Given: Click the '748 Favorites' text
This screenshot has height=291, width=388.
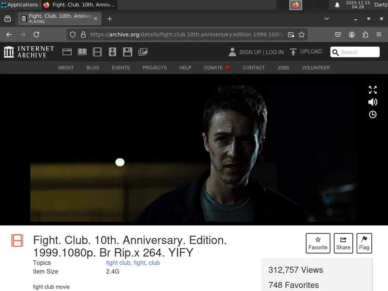Looking at the screenshot, I should (x=294, y=285).
